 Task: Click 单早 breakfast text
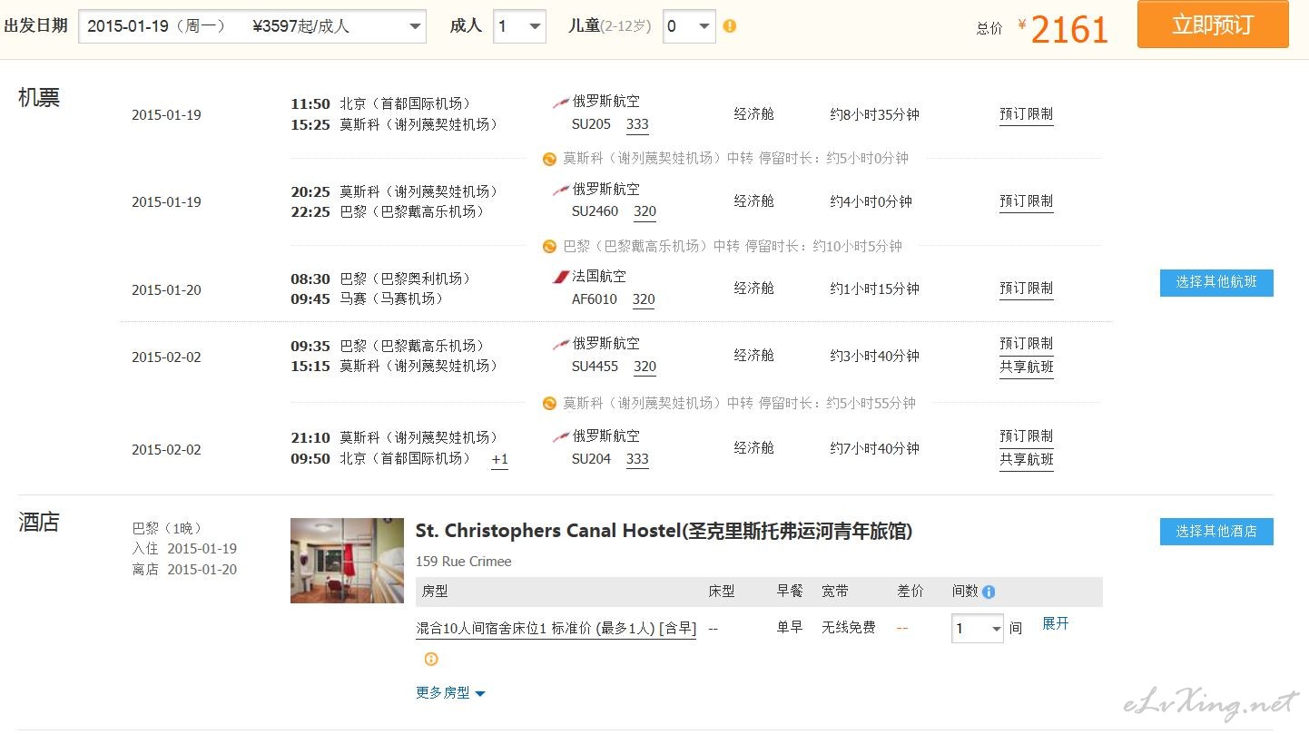(790, 628)
